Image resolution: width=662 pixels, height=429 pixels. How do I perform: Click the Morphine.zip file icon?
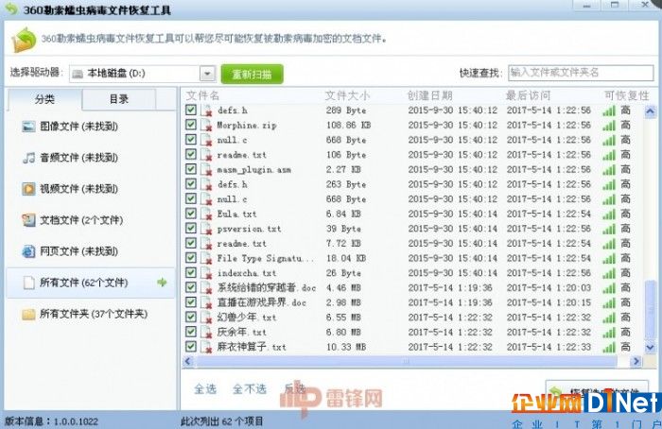point(206,126)
